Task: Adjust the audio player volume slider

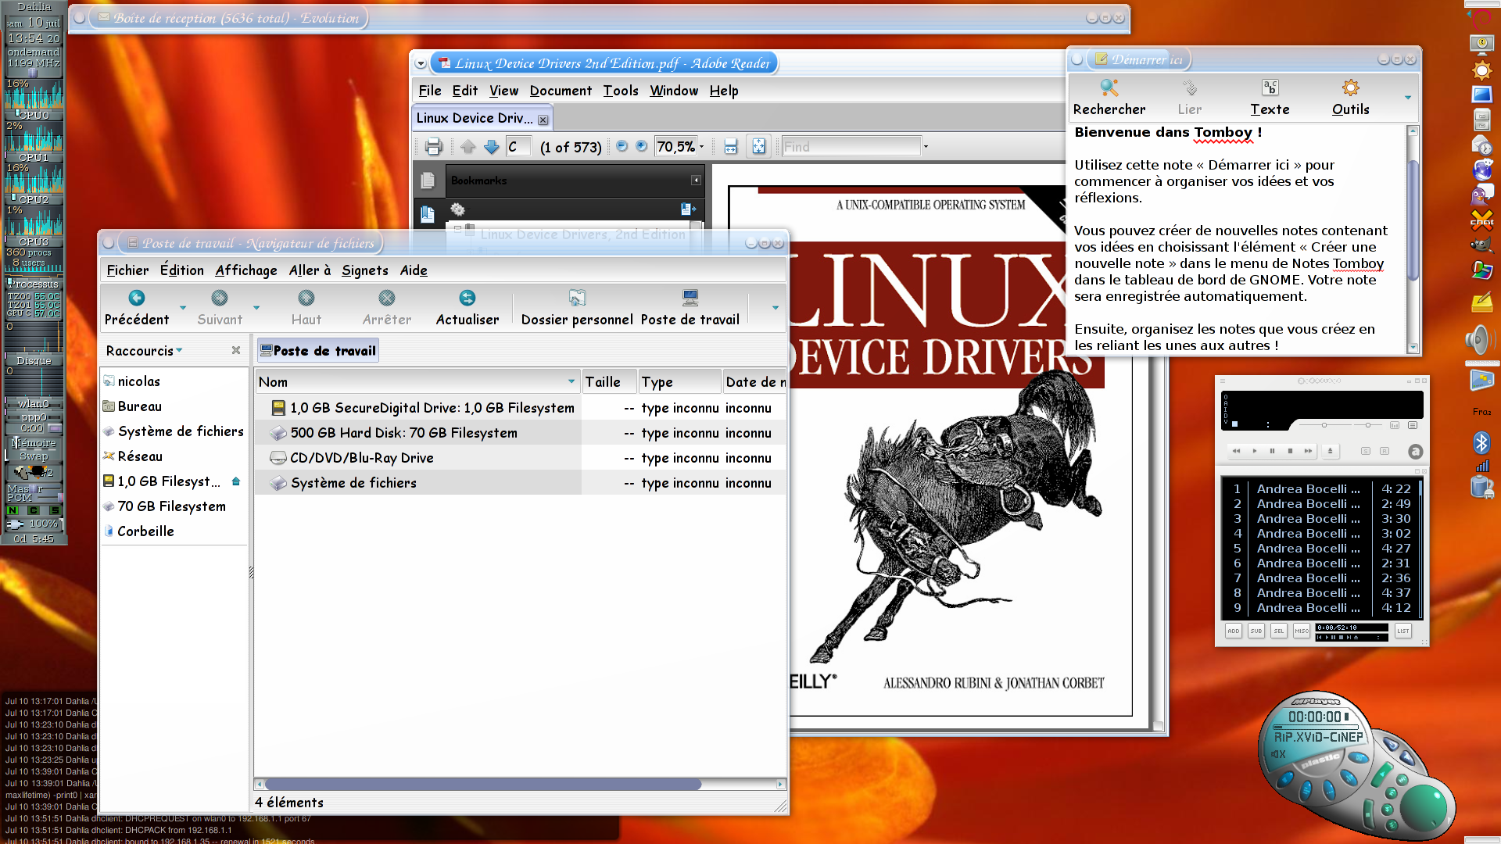Action: point(1324,425)
